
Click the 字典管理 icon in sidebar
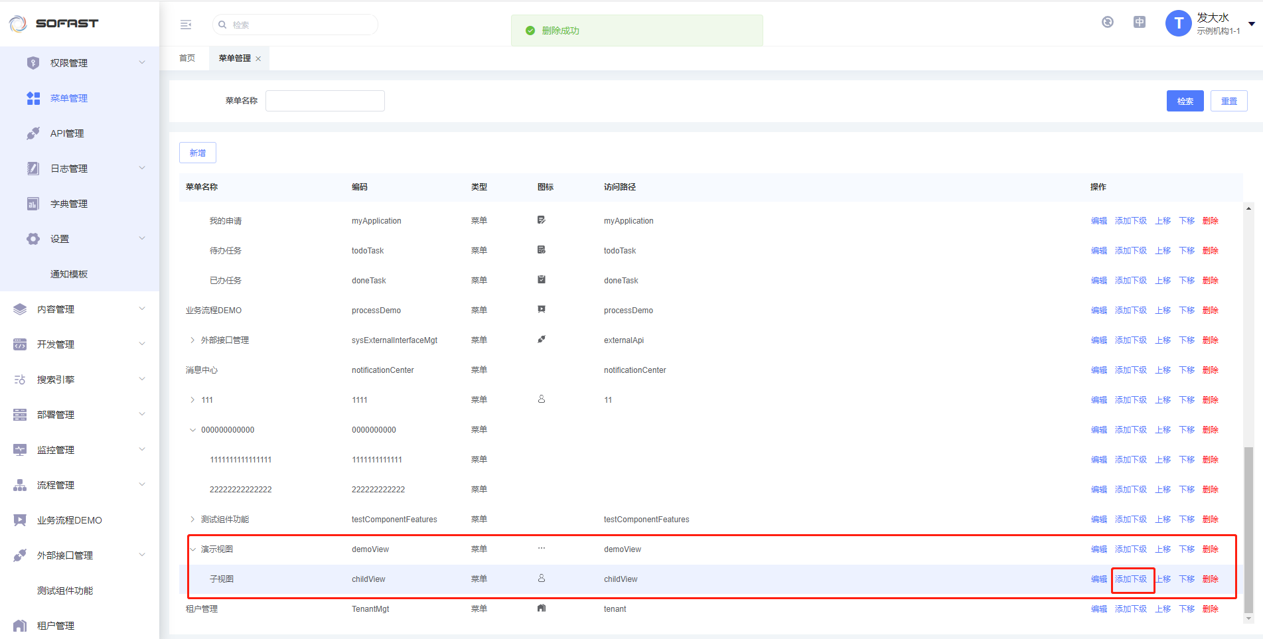click(33, 204)
